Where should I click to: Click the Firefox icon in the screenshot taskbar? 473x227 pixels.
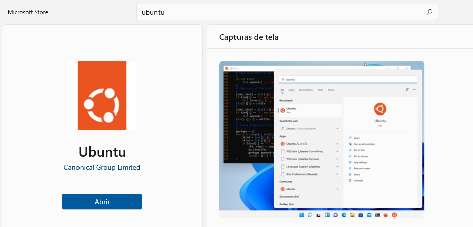click(386, 215)
